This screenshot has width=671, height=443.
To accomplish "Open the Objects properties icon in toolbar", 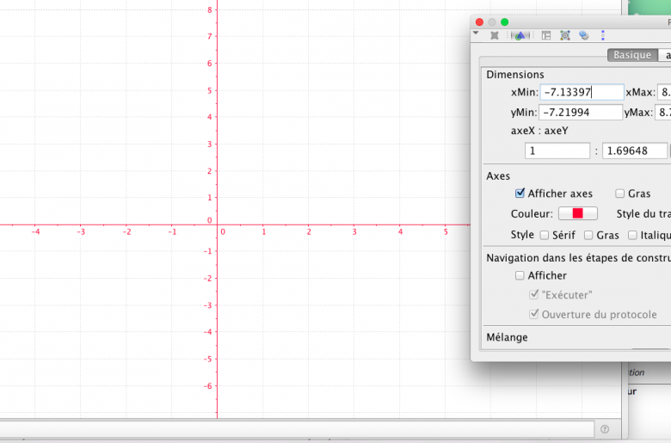I will click(494, 35).
